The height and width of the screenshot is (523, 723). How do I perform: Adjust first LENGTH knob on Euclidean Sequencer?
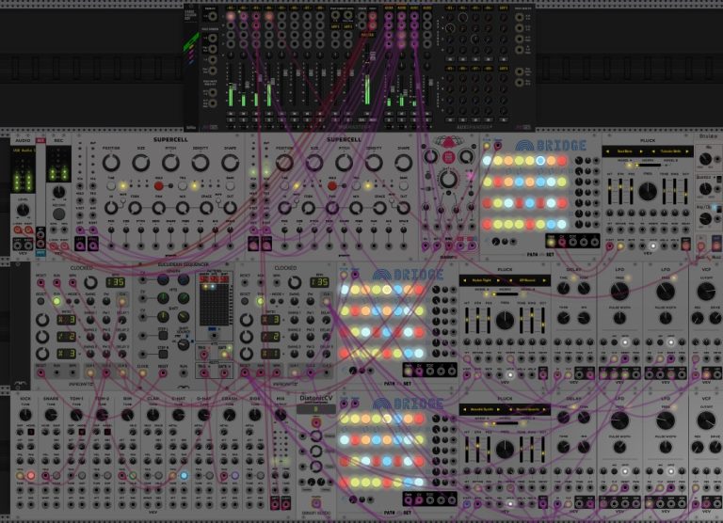[162, 279]
